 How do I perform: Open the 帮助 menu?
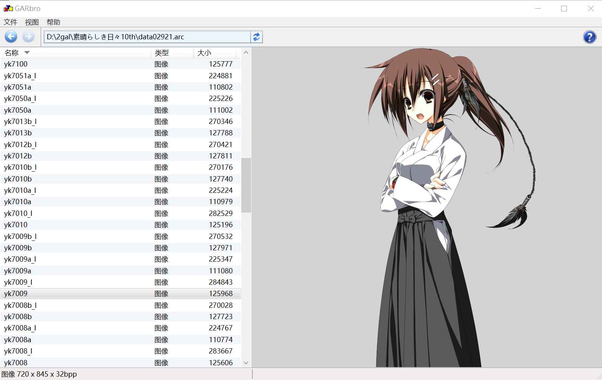point(53,22)
